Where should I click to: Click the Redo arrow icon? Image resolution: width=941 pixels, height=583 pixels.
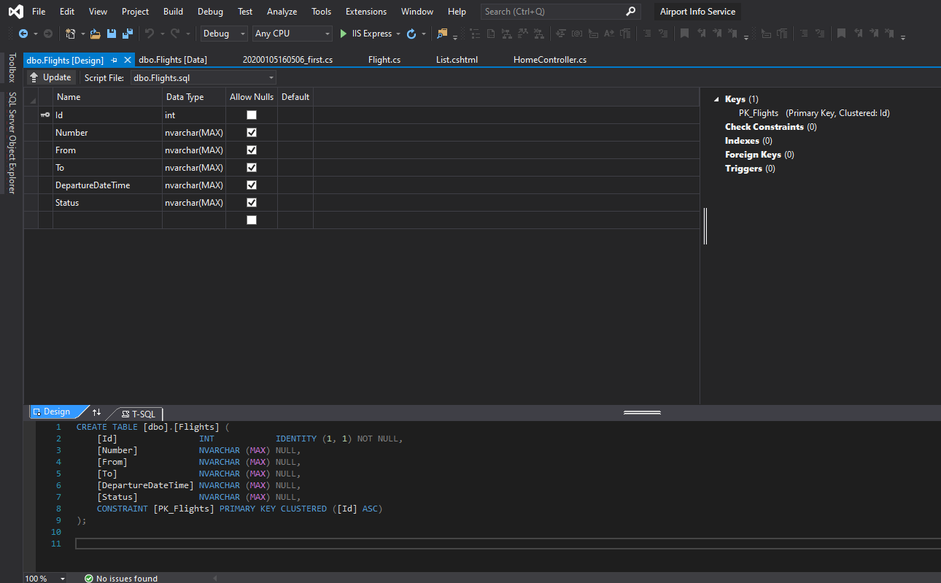coord(175,34)
